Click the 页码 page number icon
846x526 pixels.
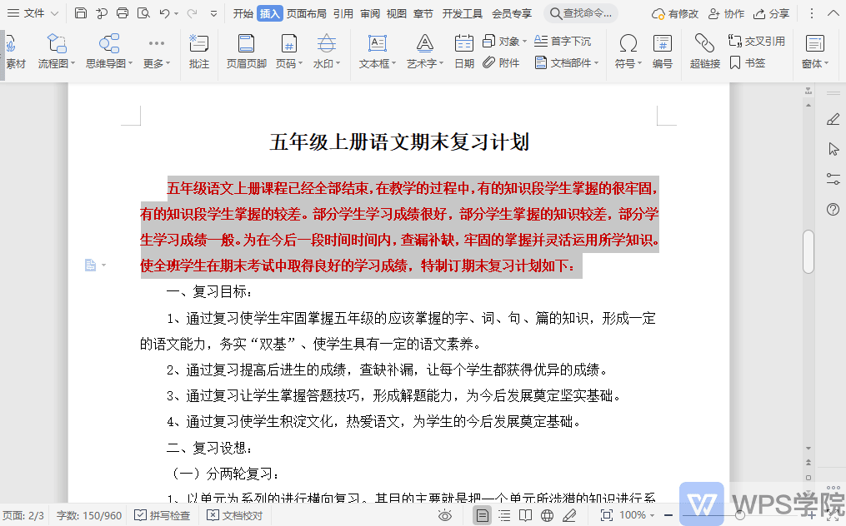click(x=288, y=43)
